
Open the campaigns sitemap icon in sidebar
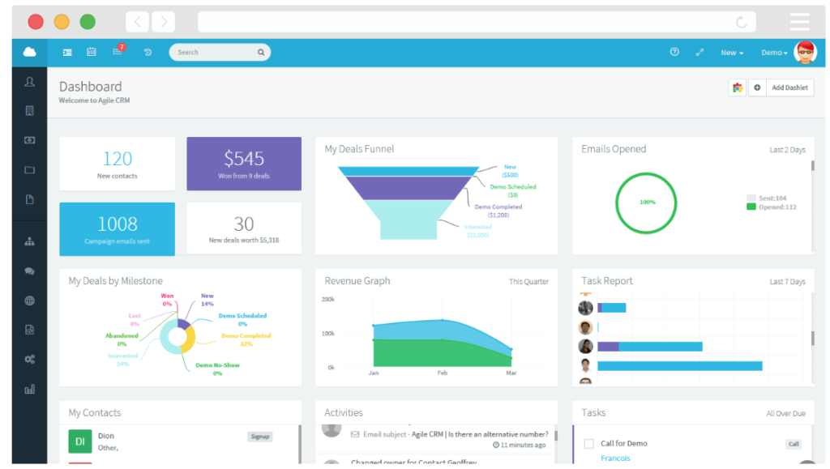click(x=30, y=241)
